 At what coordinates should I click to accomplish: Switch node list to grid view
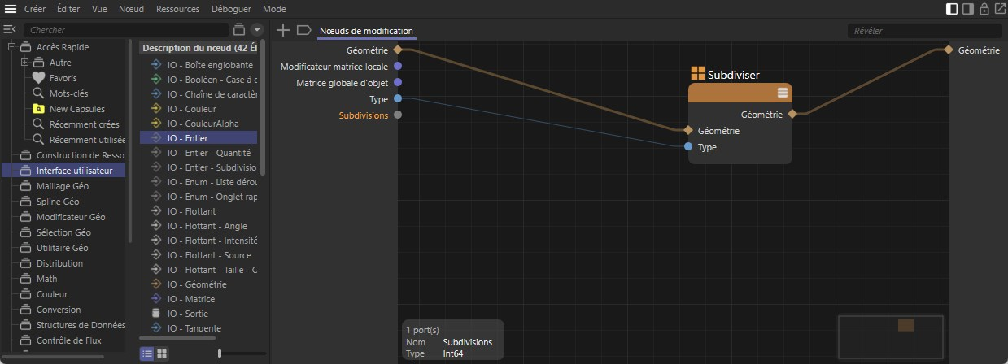tap(162, 353)
